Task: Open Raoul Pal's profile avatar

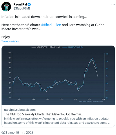Action: [6, 6]
